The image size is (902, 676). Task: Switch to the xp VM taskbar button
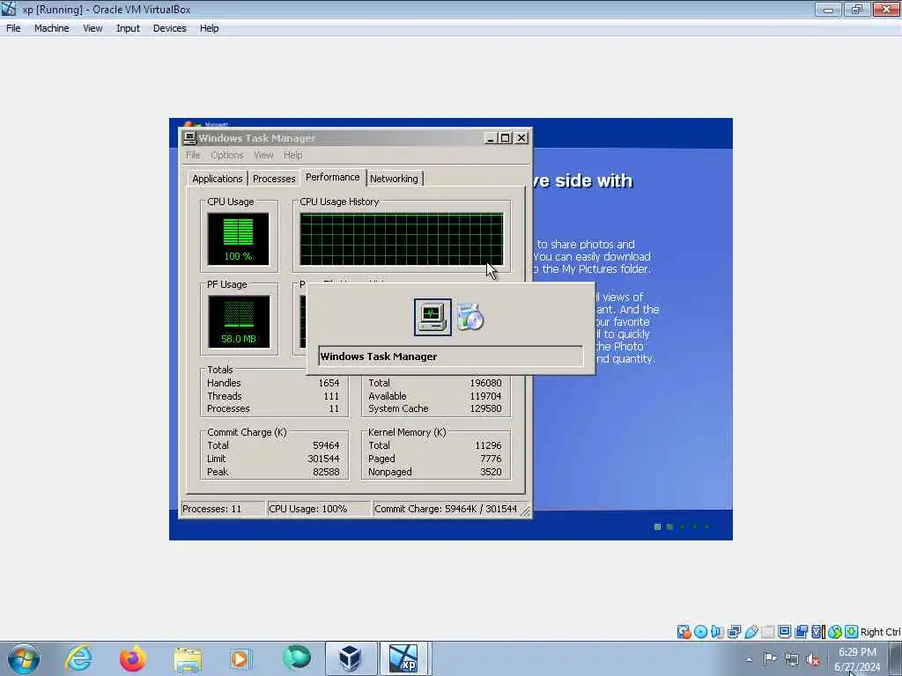point(403,658)
